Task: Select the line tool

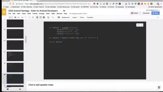Action: click(53, 17)
